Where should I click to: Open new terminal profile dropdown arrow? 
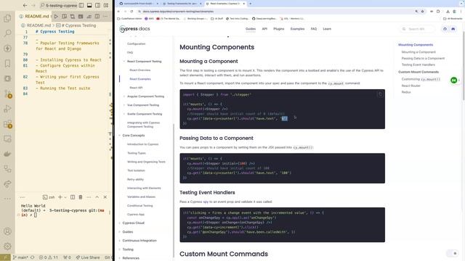click(x=65, y=197)
